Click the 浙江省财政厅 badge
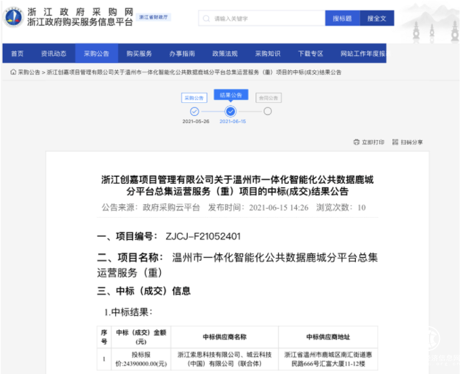This screenshot has height=374, width=463. tap(153, 18)
